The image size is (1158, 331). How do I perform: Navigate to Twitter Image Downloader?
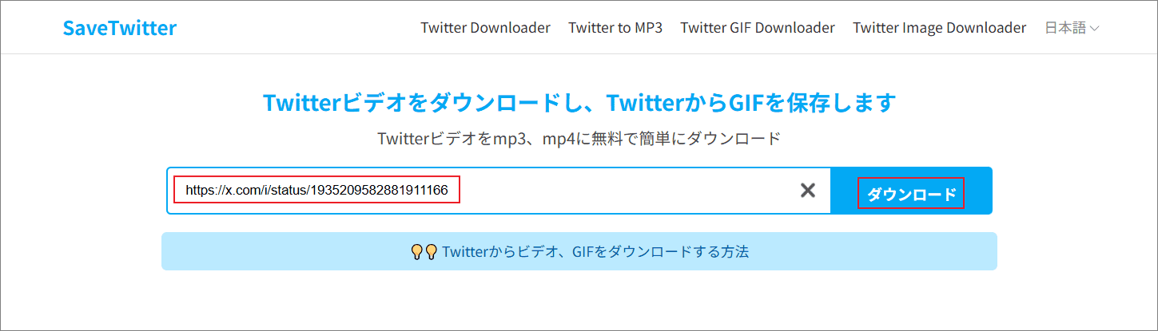click(939, 28)
